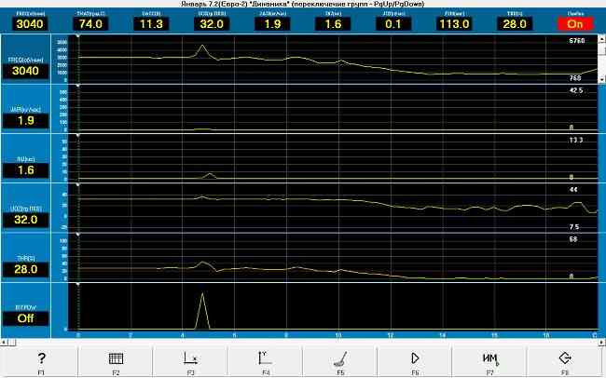Select the 11.3 readout in the top bar
Viewport: 606px width, 378px height.
coord(151,24)
